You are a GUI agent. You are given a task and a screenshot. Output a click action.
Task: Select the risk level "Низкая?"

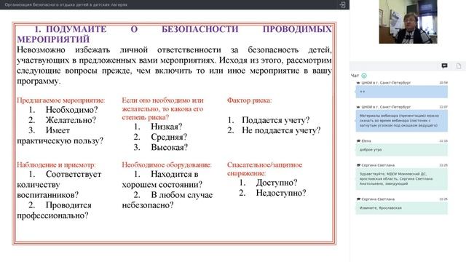pyautogui.click(x=167, y=127)
